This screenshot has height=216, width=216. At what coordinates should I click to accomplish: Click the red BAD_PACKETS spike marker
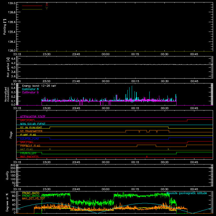(147, 157)
